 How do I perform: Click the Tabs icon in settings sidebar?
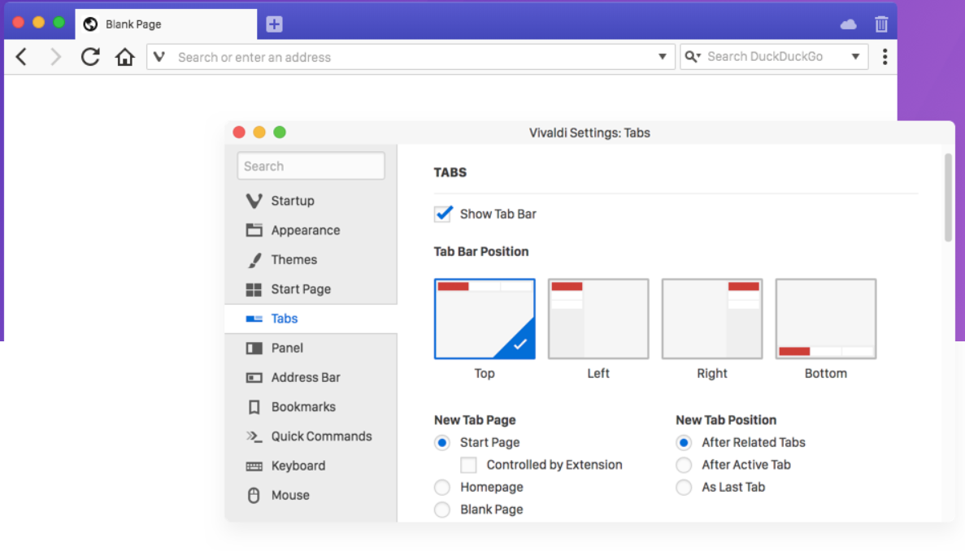click(254, 319)
